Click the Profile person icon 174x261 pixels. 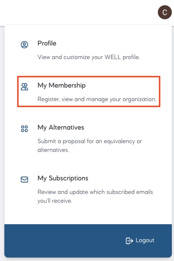point(24,45)
